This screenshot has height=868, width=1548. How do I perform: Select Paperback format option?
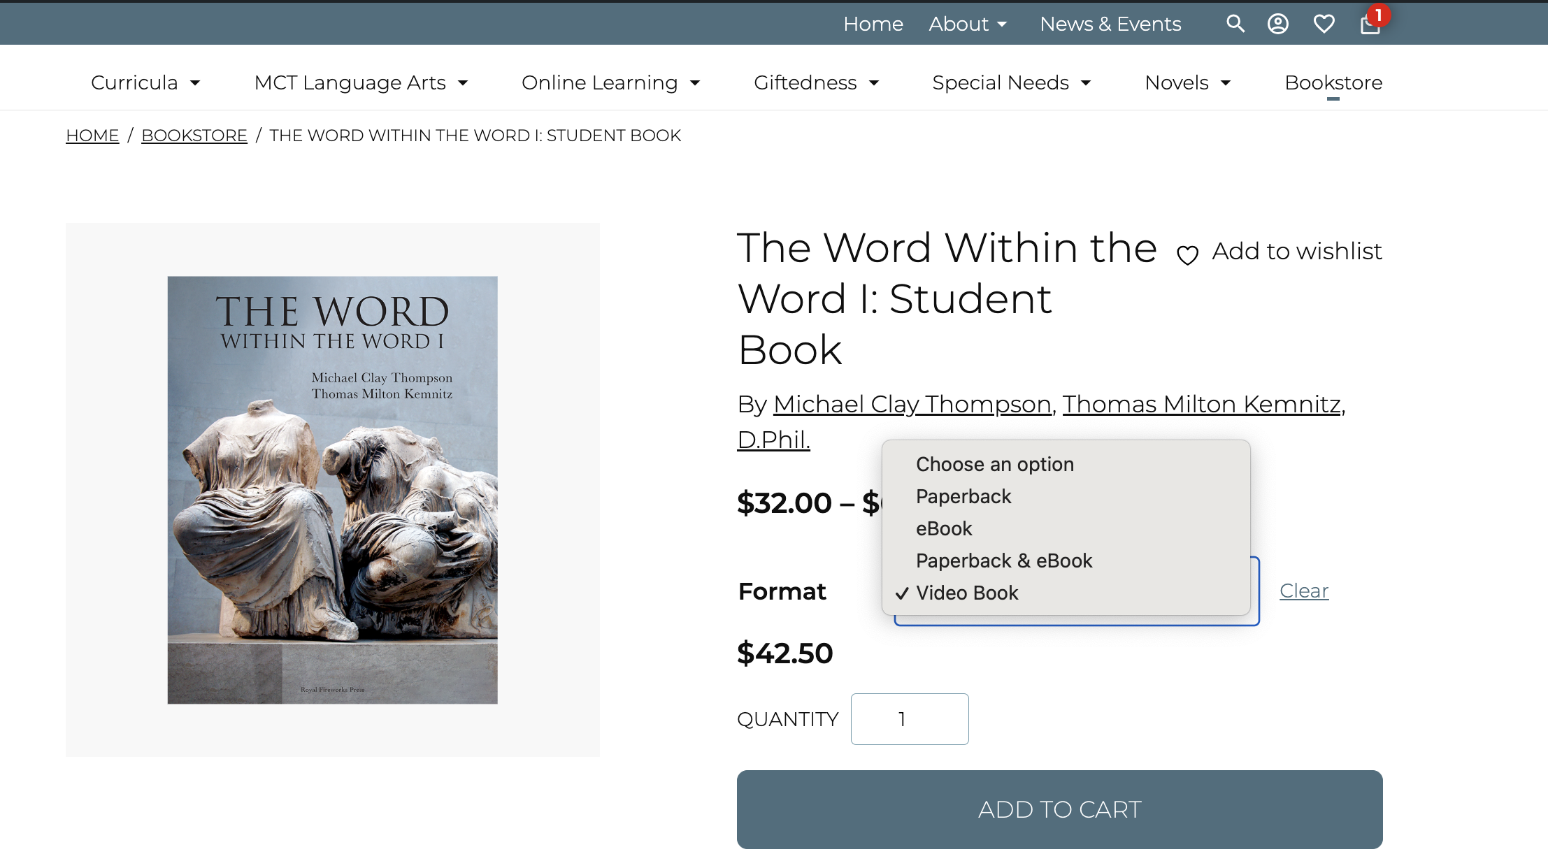[1066, 496]
